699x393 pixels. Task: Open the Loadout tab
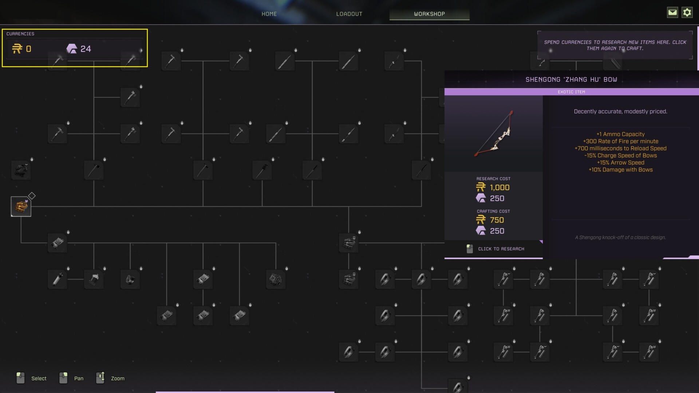[349, 14]
